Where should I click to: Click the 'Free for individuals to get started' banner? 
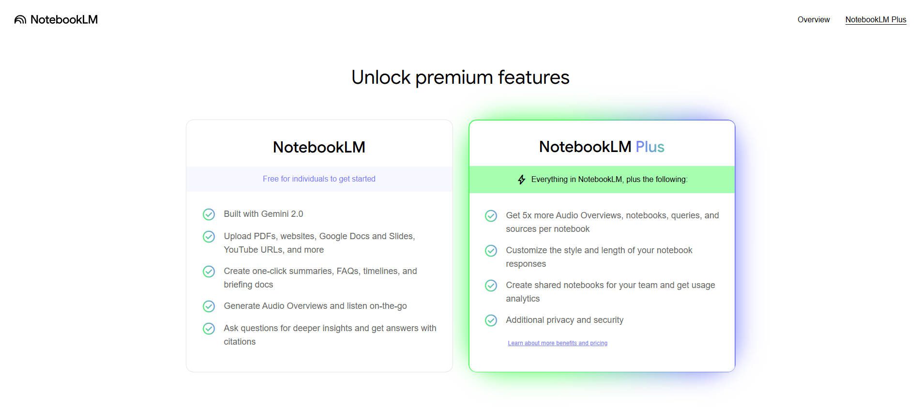[x=318, y=179]
